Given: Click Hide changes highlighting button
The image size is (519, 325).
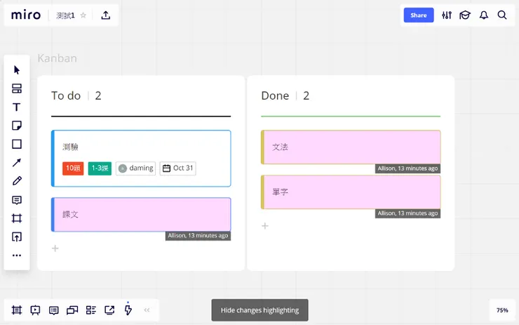Looking at the screenshot, I should (259, 310).
